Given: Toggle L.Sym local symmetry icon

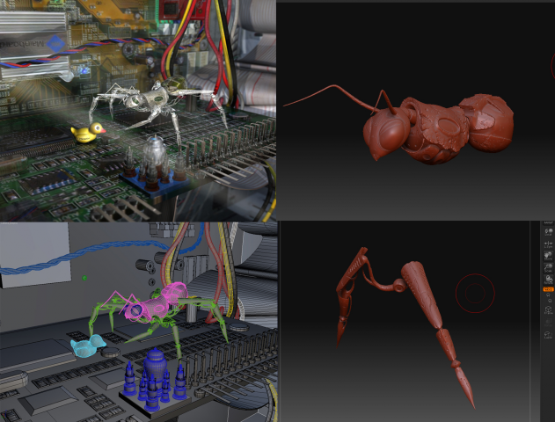Looking at the screenshot, I should click(x=548, y=244).
